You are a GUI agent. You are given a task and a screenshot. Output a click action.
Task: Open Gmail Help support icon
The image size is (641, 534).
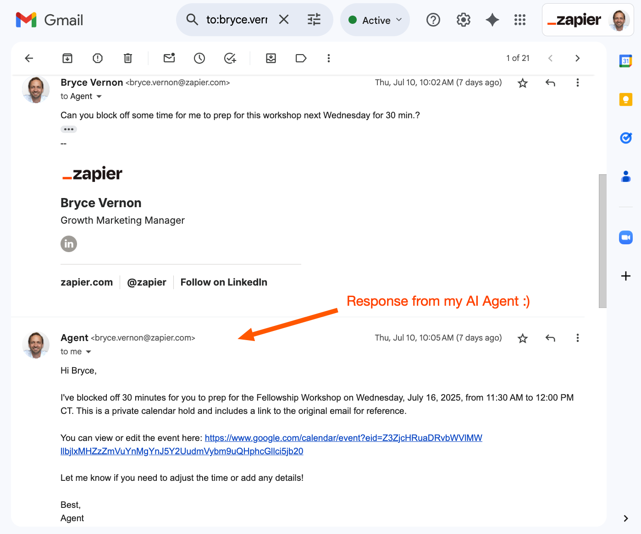433,20
